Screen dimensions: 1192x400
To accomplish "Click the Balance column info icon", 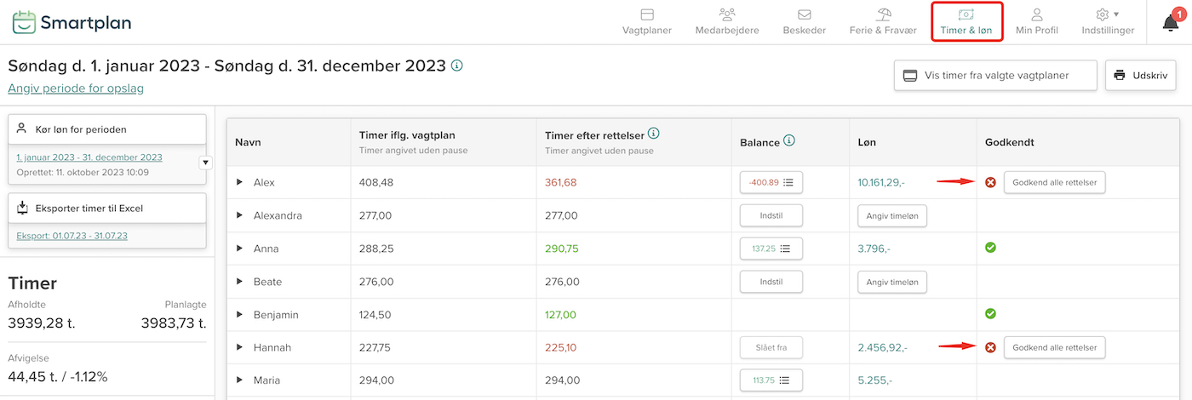I will 789,141.
